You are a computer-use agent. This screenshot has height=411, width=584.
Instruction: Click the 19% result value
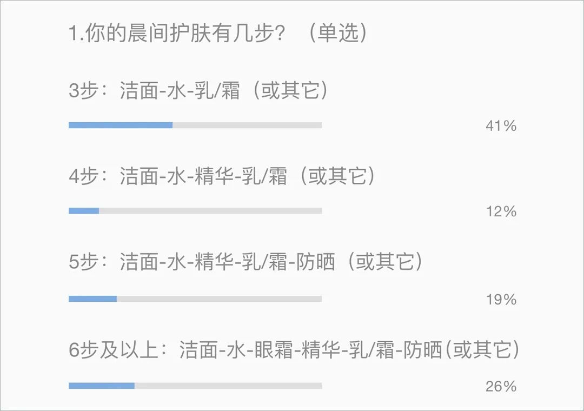(501, 300)
